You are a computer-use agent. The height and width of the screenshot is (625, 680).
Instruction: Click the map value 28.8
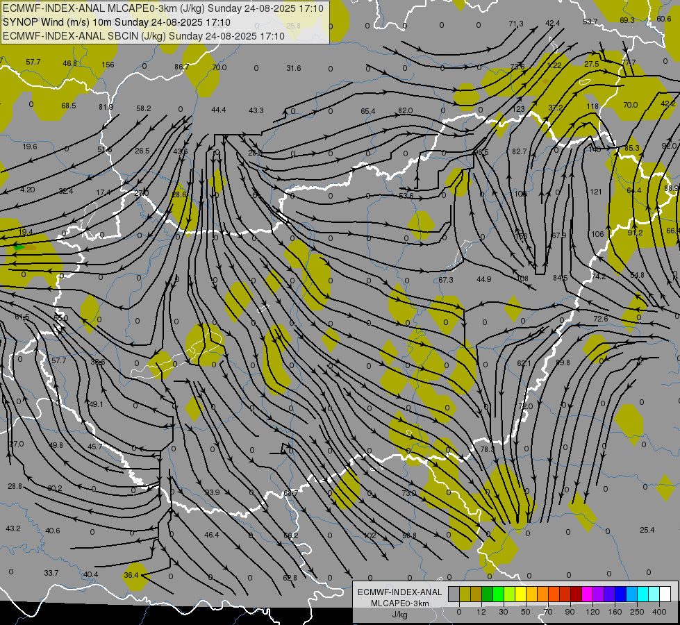point(15,487)
